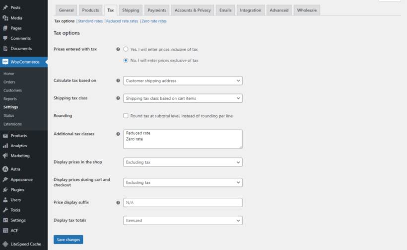Image resolution: width=407 pixels, height=250 pixels.
Task: Switch to the Payments tab
Action: [157, 10]
